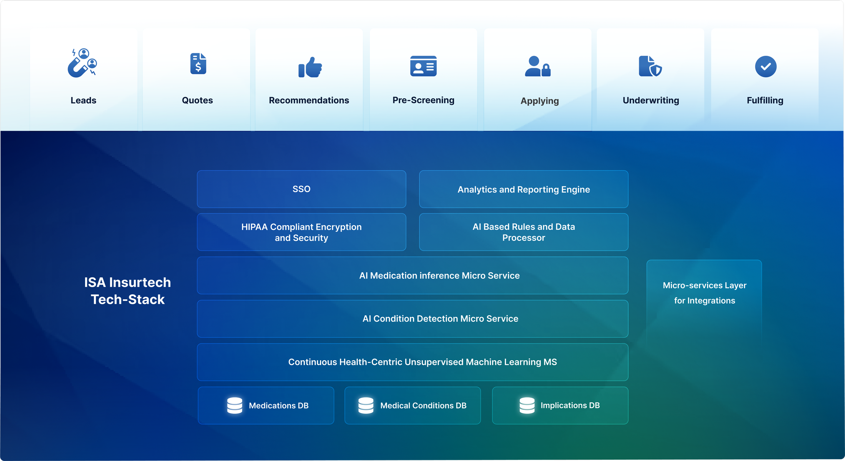Open the SSO block

tap(301, 189)
